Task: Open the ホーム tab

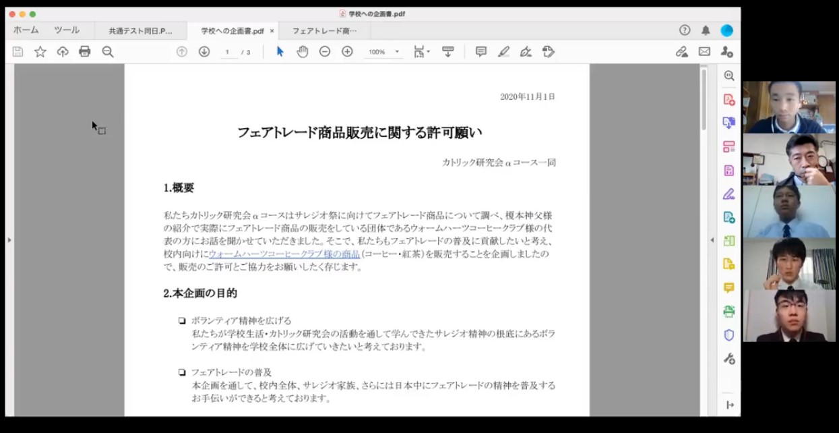Action: tap(26, 30)
